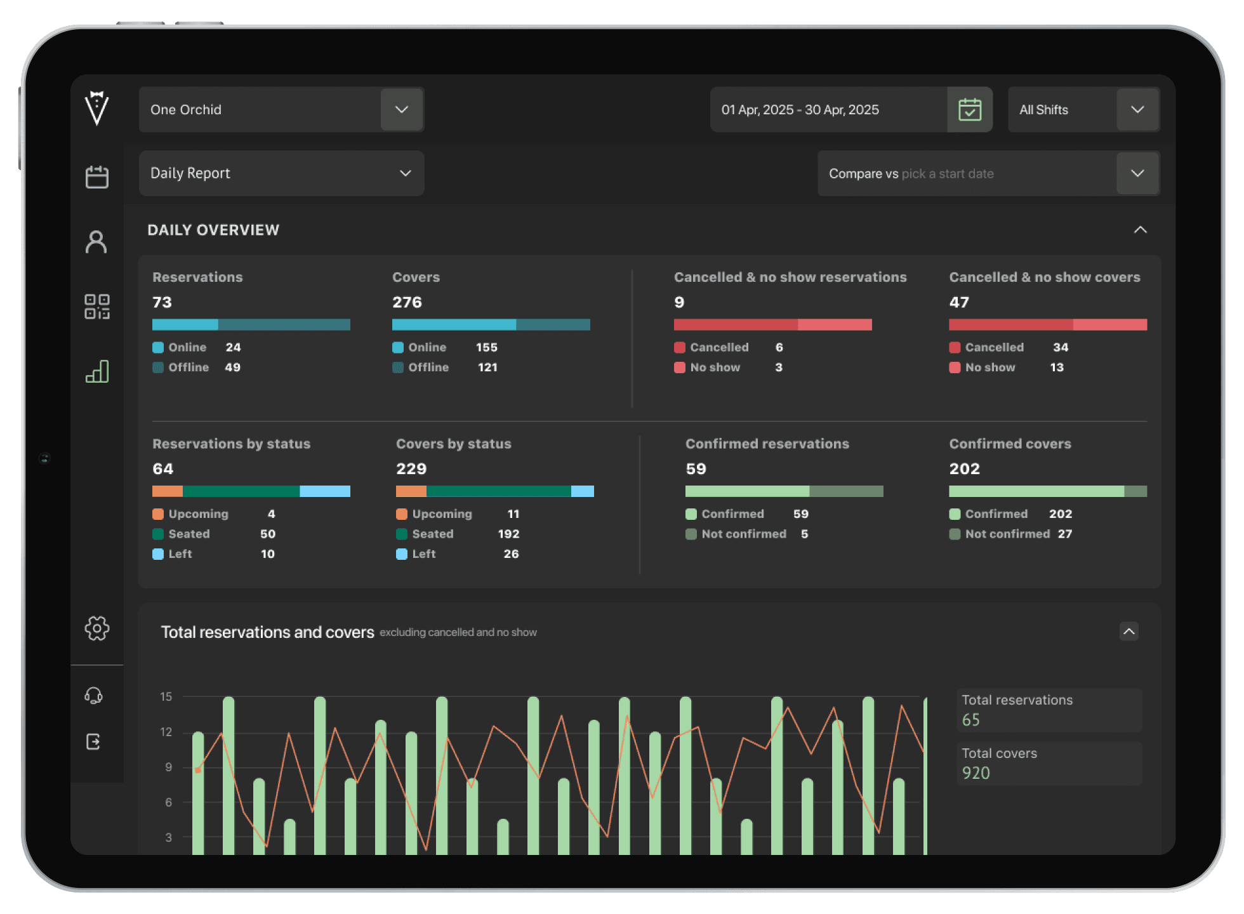Click the date range field showing April 2025
The height and width of the screenshot is (914, 1244).
click(x=800, y=109)
